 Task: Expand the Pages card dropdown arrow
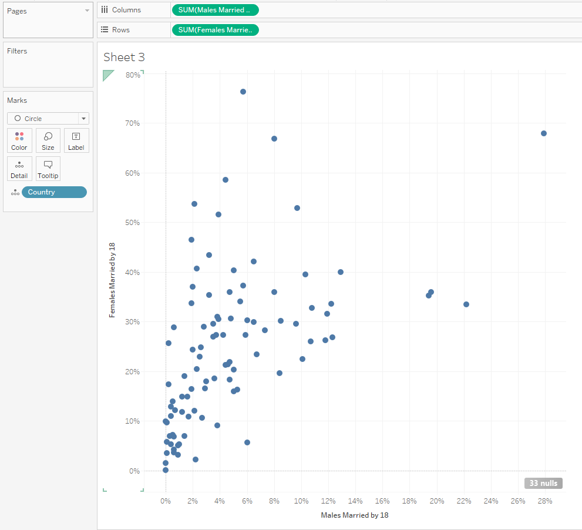[87, 11]
